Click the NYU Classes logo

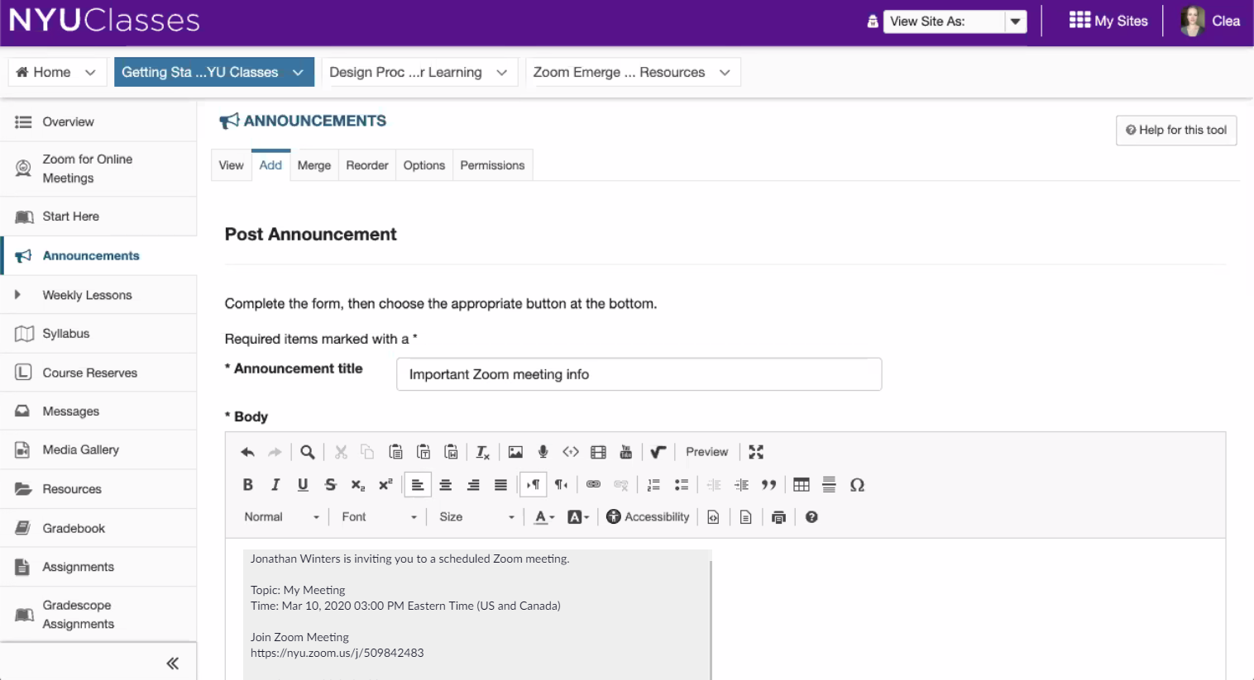(104, 20)
